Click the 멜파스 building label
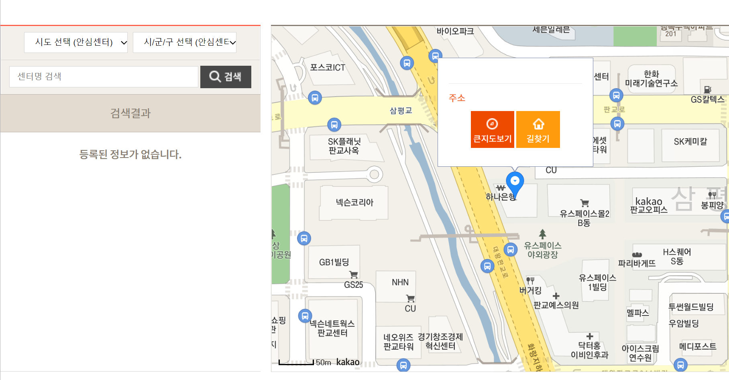This screenshot has height=380, width=729. pos(638,313)
